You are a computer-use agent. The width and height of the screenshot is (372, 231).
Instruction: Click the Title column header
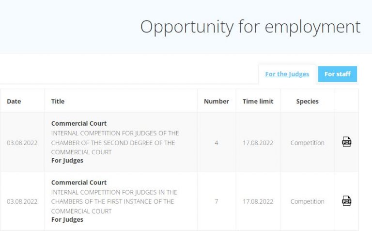click(x=58, y=101)
